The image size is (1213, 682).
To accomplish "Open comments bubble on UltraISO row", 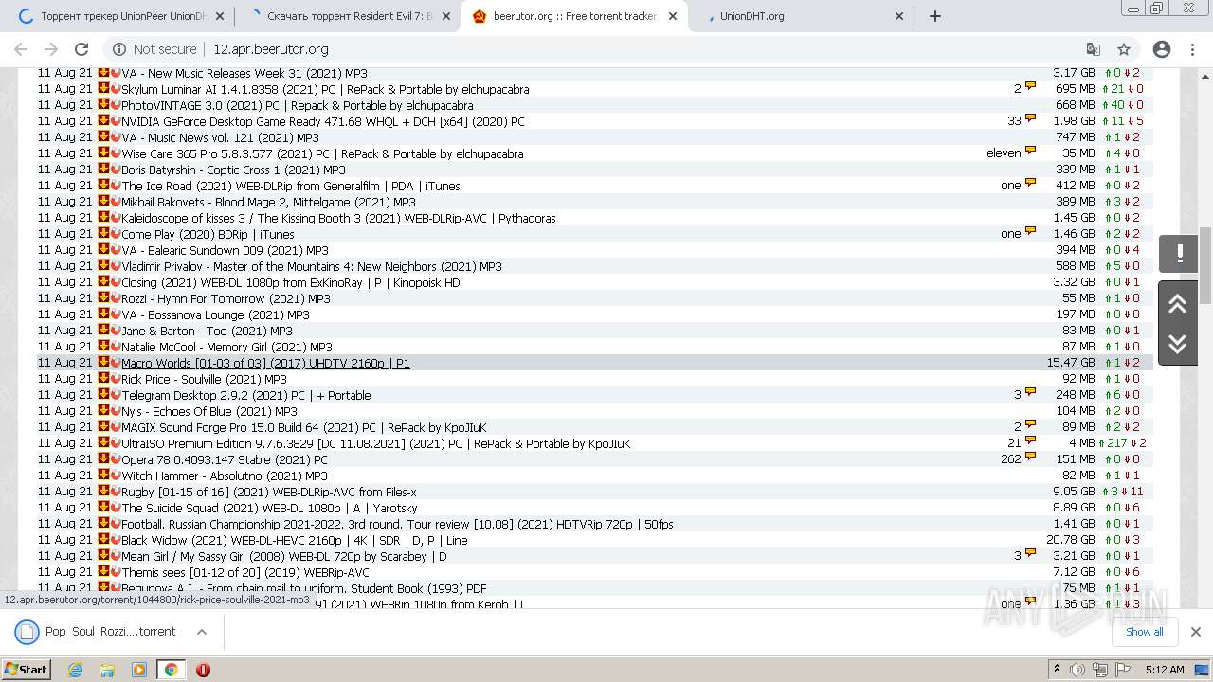I will 1030,442.
